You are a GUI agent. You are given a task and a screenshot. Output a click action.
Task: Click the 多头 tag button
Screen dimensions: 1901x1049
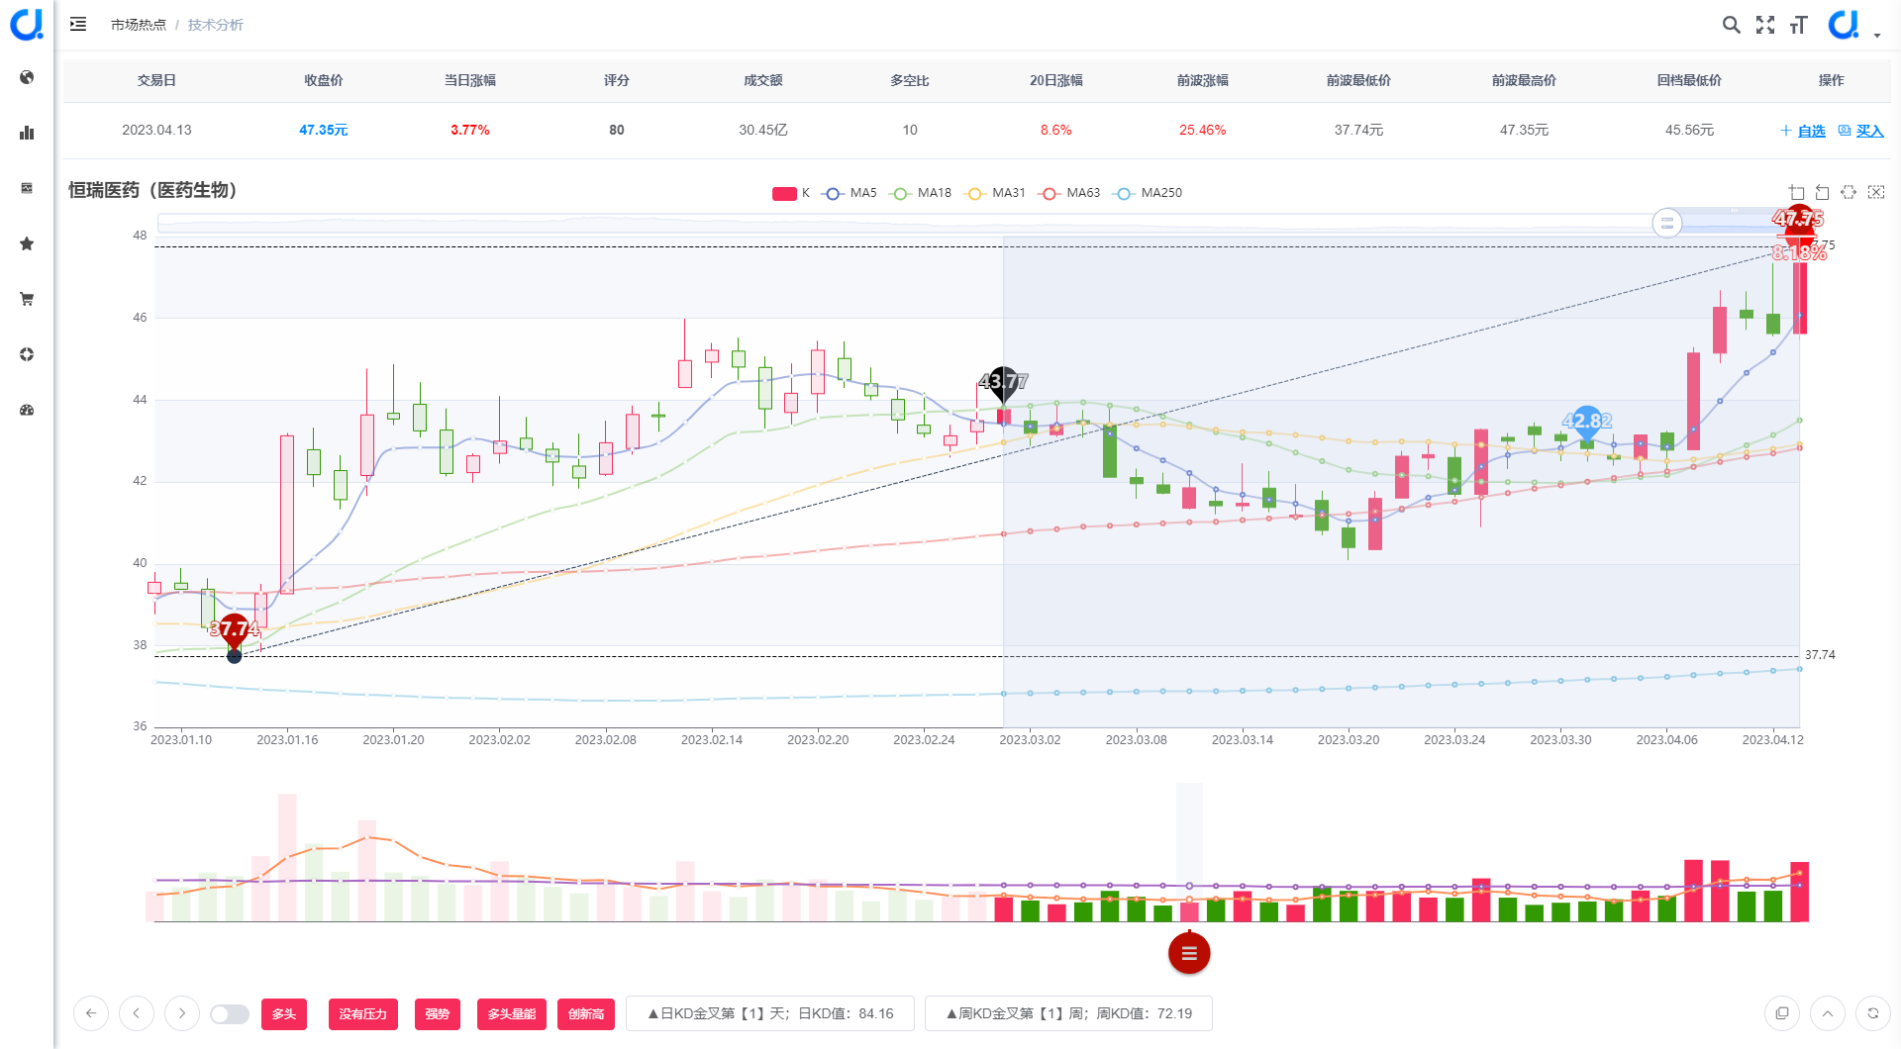284,1014
